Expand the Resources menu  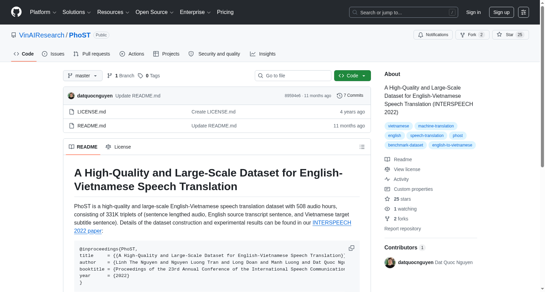coord(113,12)
